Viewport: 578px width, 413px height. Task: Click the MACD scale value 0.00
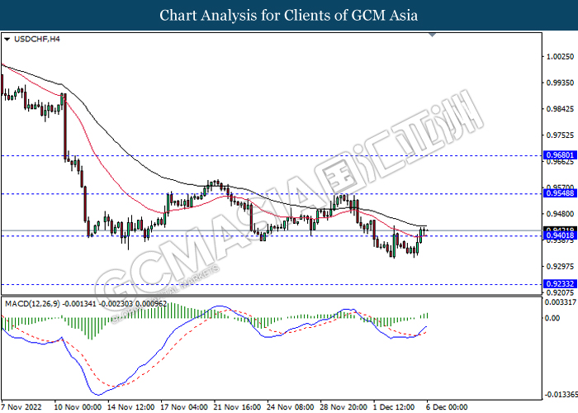point(552,317)
